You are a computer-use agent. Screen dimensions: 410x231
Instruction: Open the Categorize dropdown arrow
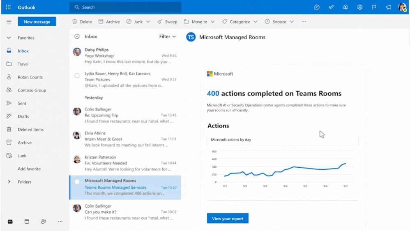point(256,22)
